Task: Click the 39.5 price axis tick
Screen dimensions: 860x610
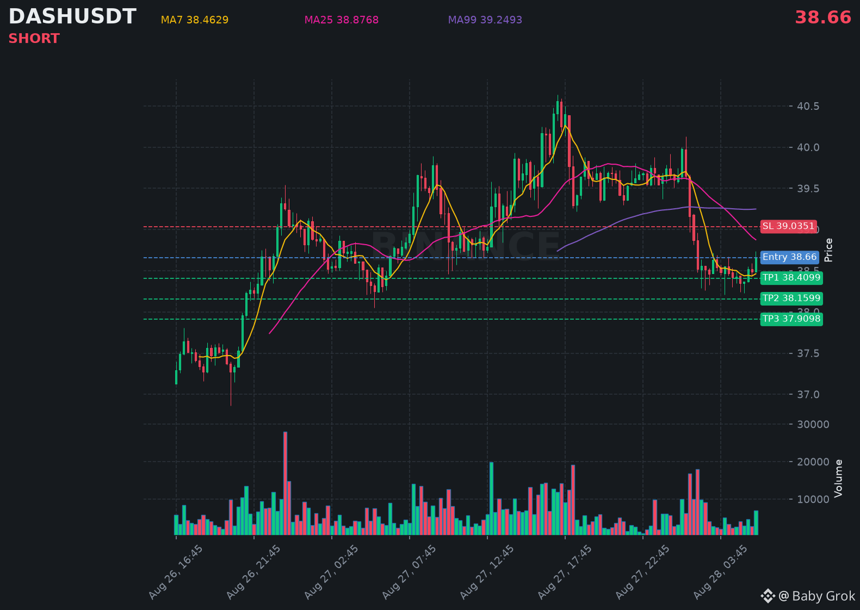Action: pyautogui.click(x=808, y=189)
